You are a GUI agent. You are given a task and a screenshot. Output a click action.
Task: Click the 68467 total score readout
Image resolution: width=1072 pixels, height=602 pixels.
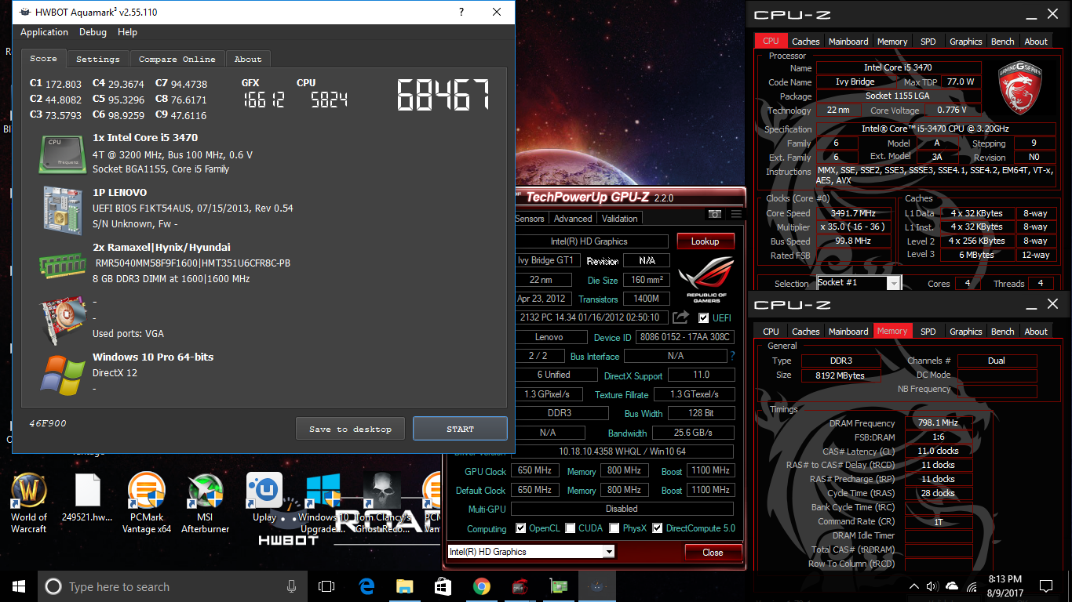coord(443,94)
